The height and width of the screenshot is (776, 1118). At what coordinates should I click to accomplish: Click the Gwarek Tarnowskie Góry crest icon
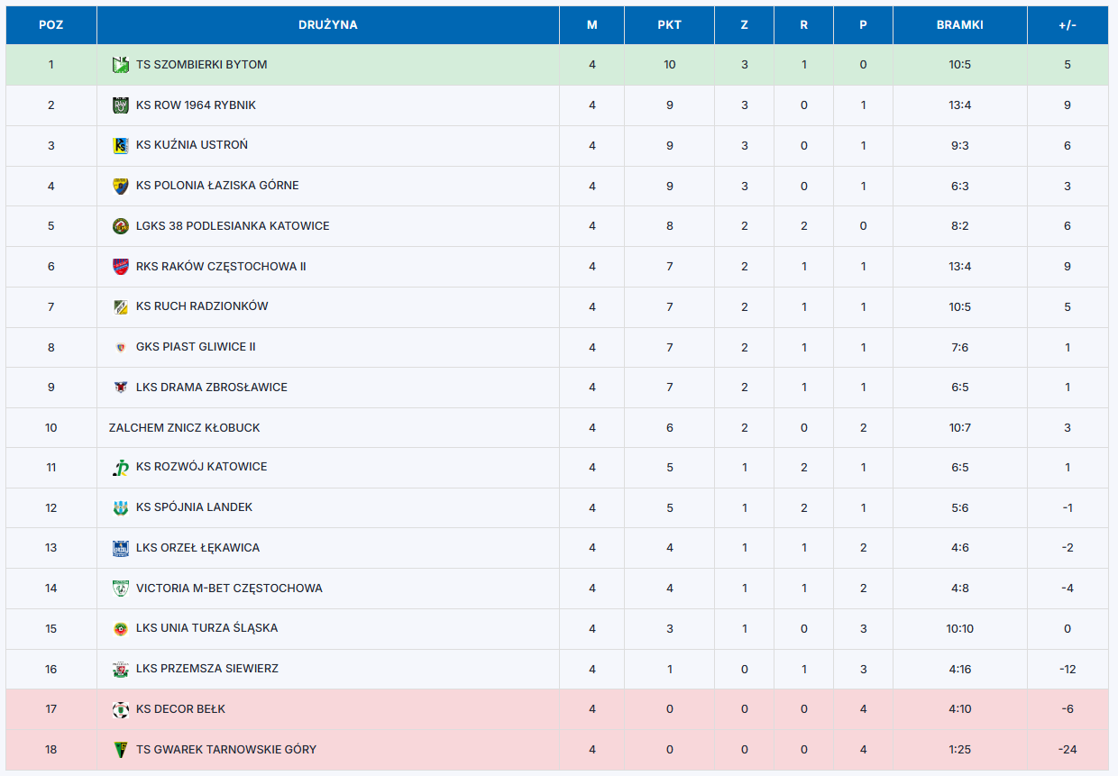pyautogui.click(x=120, y=750)
